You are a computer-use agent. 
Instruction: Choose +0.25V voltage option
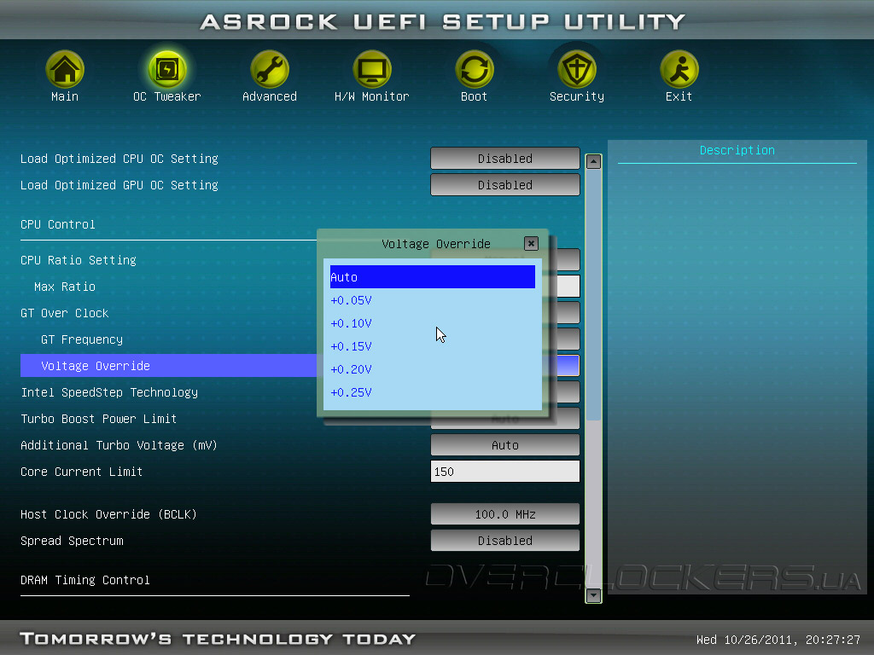coord(433,392)
